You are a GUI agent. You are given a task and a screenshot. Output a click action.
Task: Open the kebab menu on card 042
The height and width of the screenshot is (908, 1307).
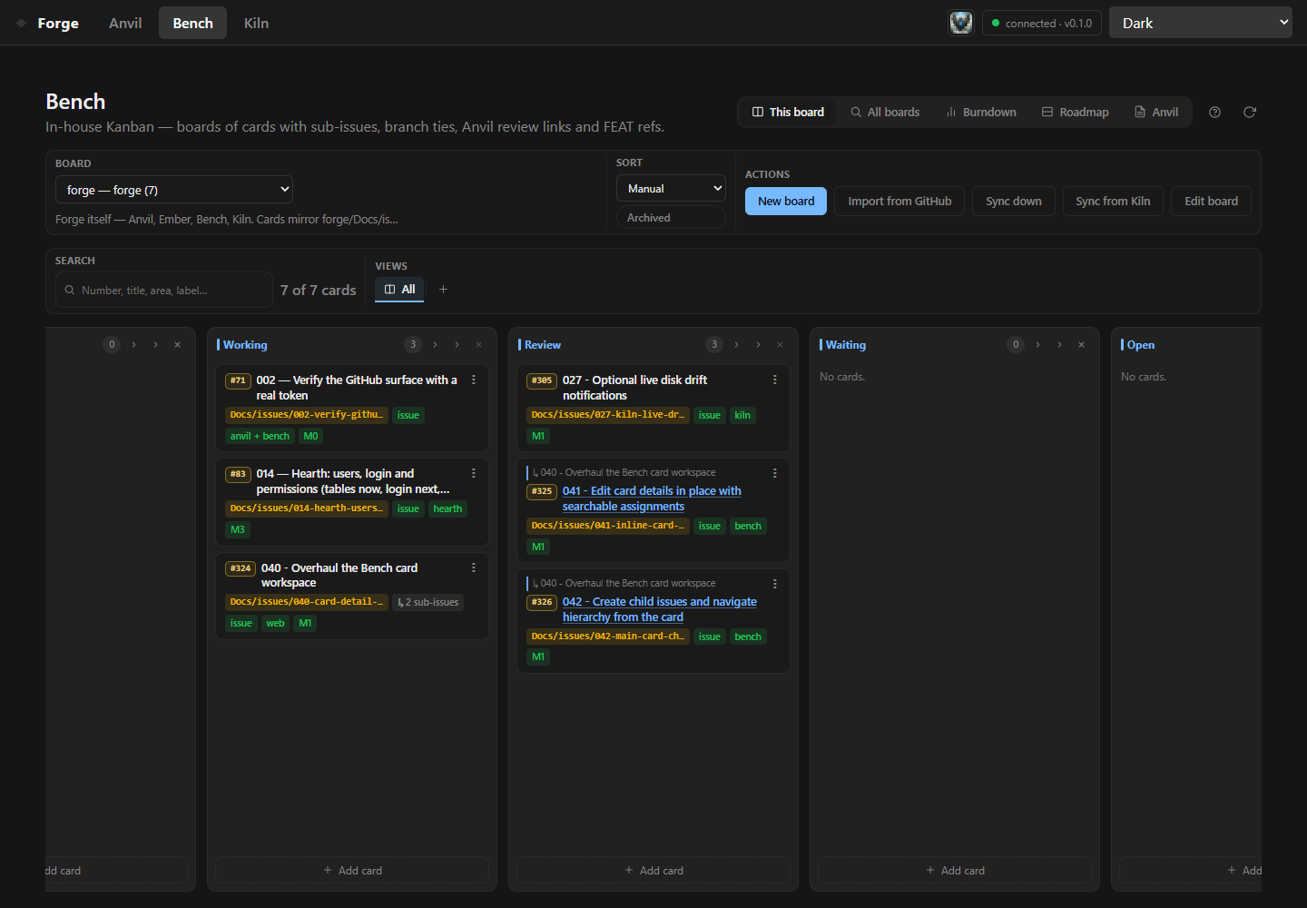coord(775,584)
